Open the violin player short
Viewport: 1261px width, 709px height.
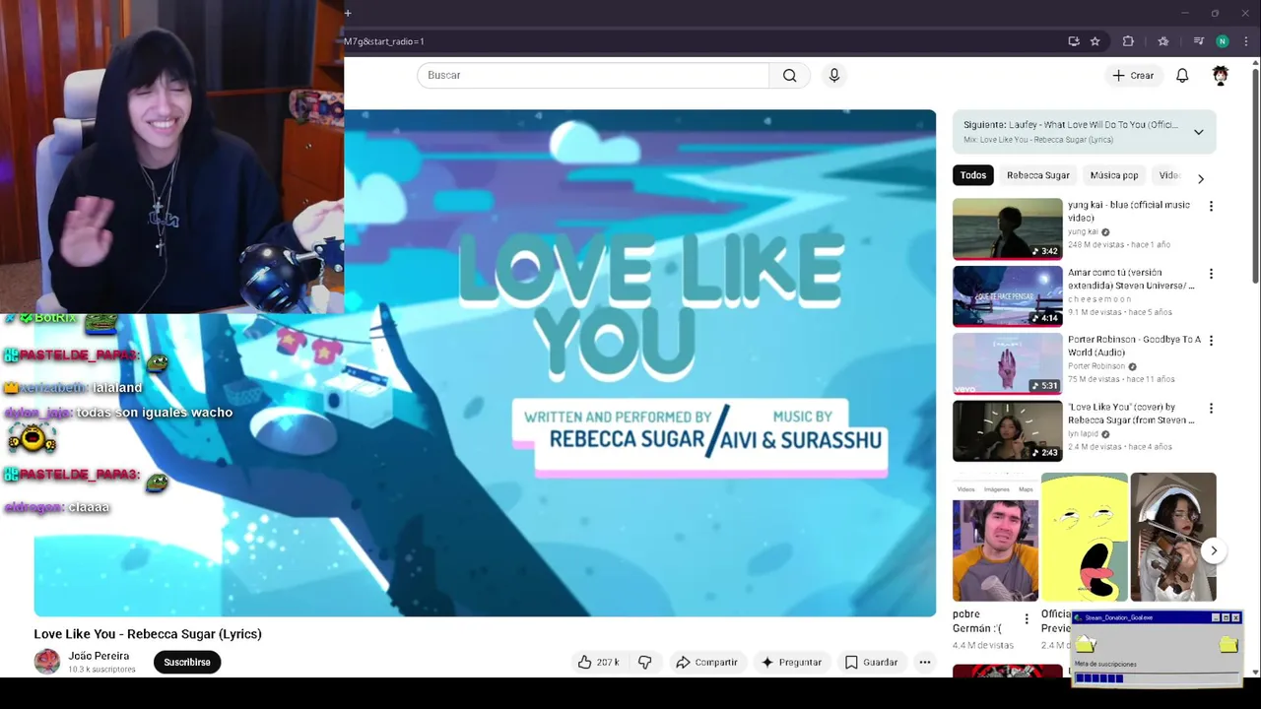(1173, 538)
